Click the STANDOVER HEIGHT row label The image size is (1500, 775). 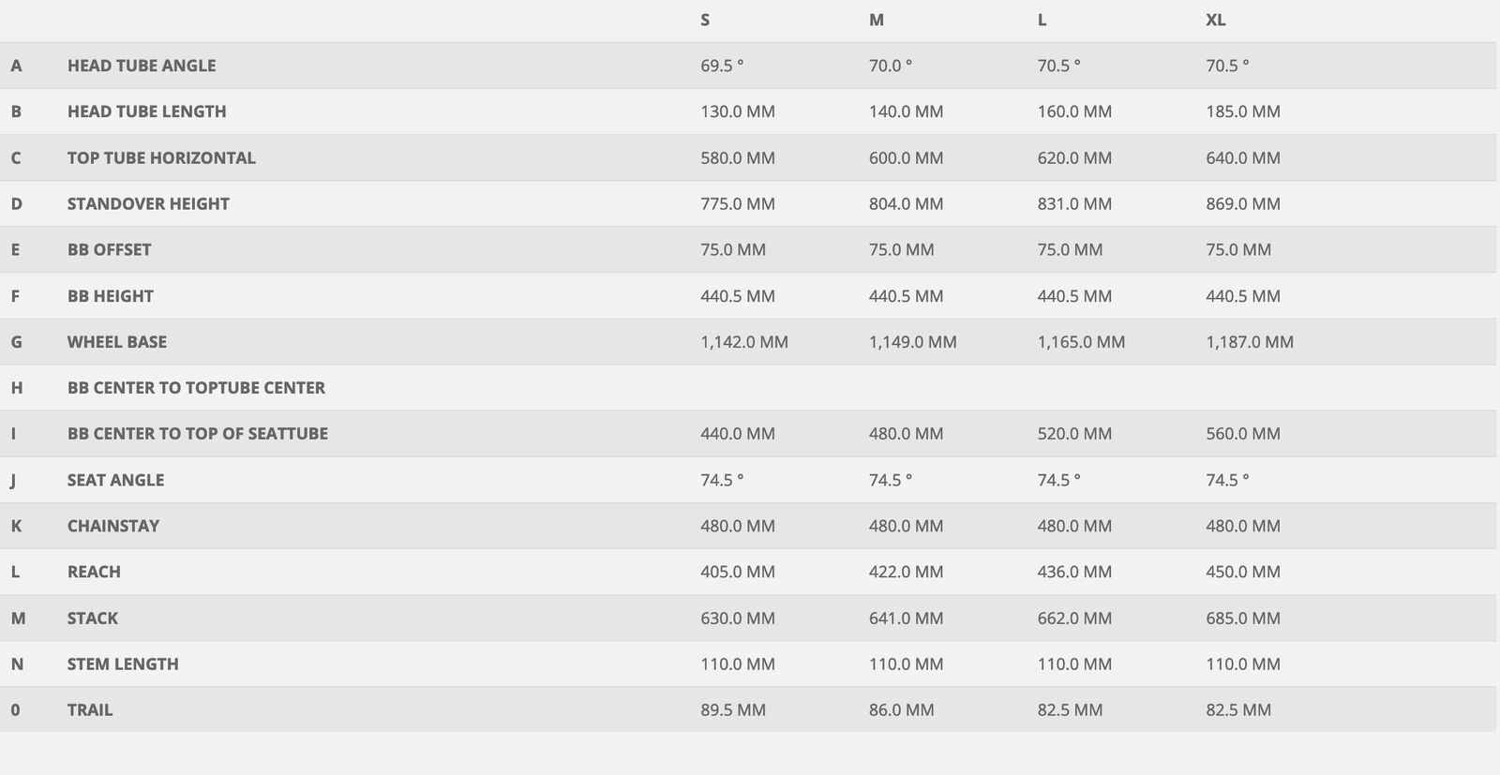click(148, 203)
